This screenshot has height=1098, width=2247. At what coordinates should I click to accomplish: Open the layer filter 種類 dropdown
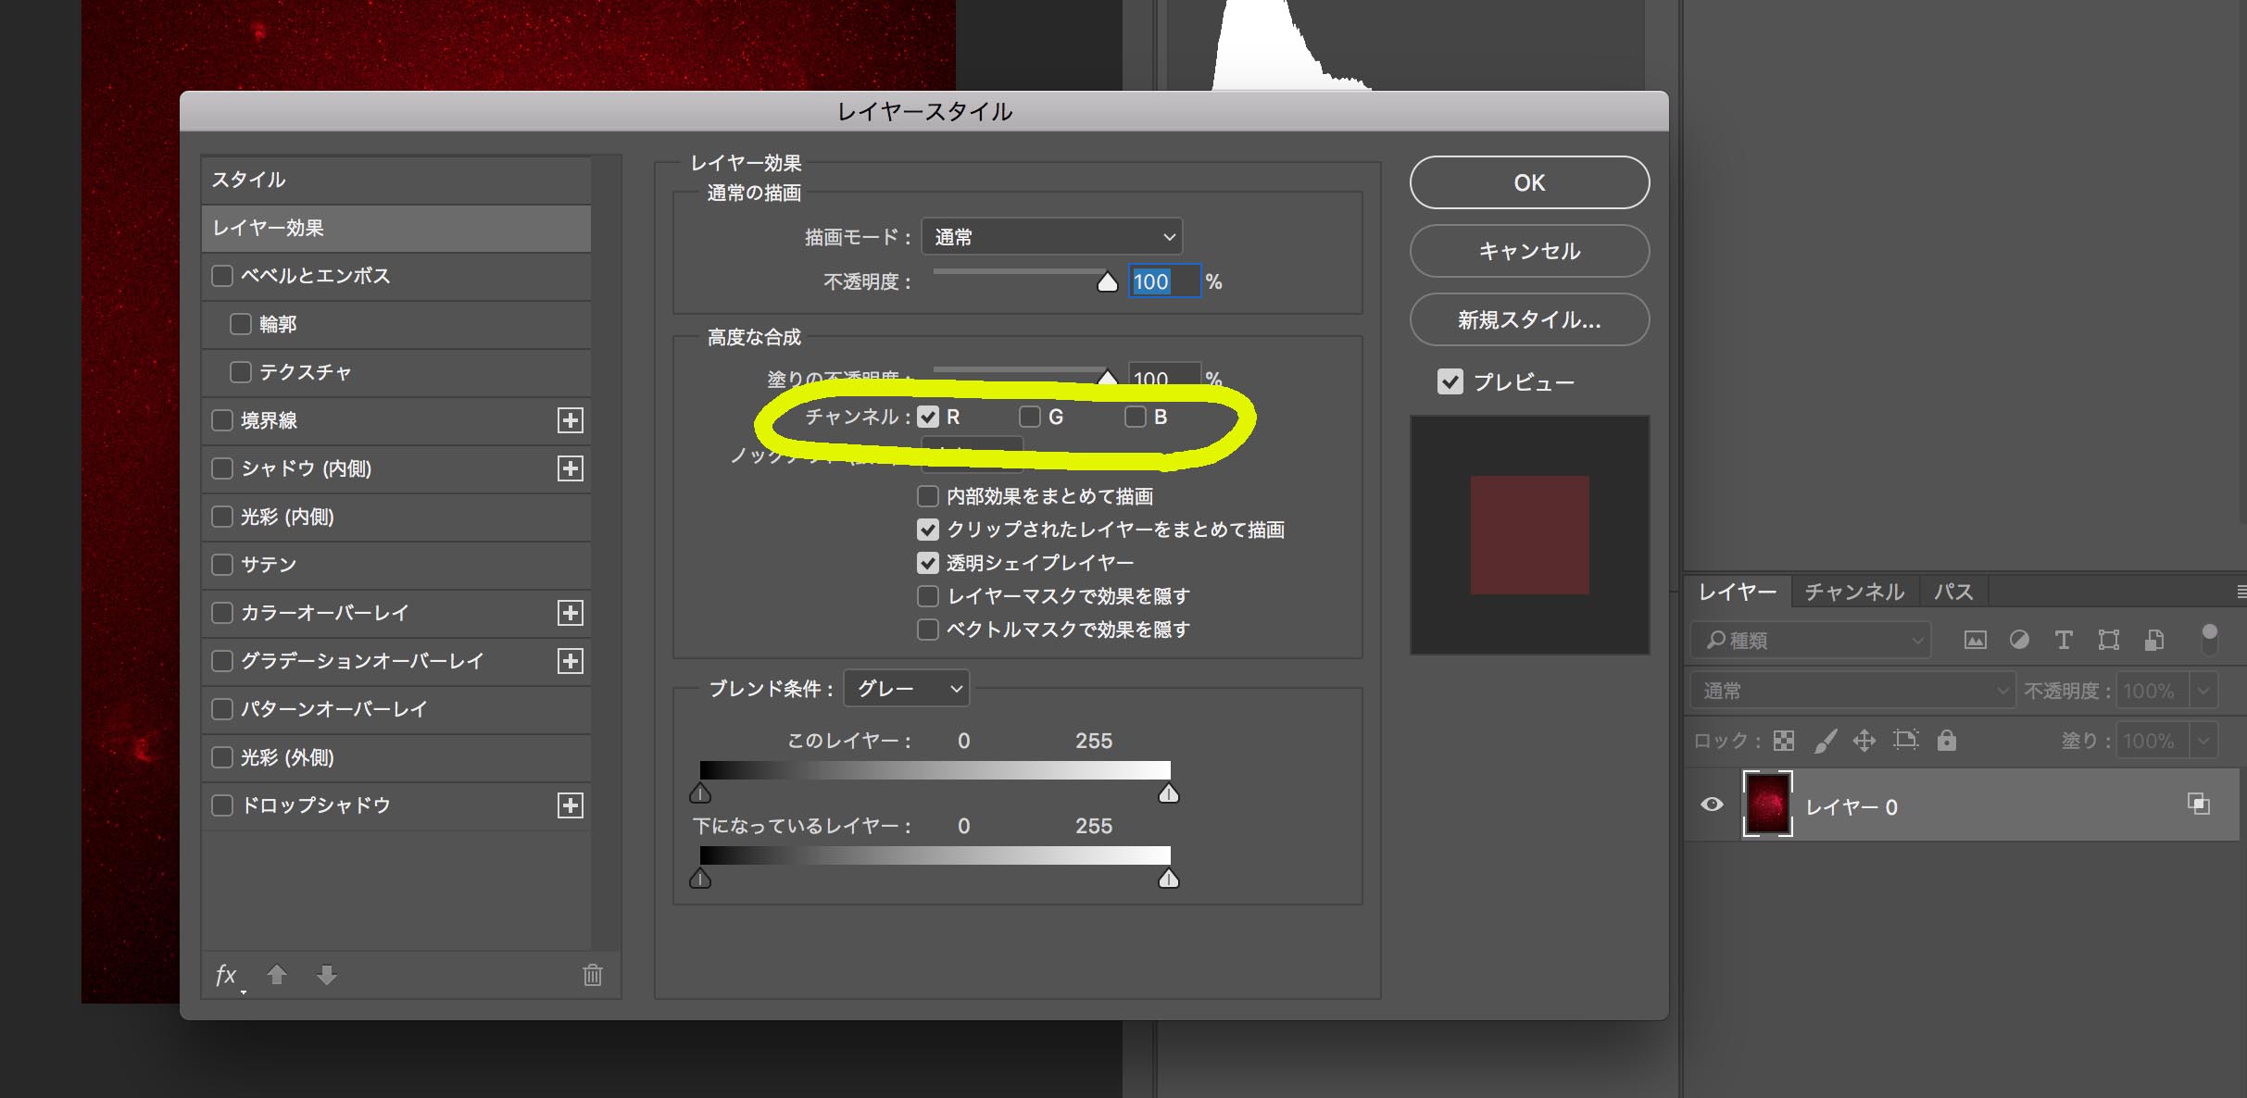(1812, 640)
